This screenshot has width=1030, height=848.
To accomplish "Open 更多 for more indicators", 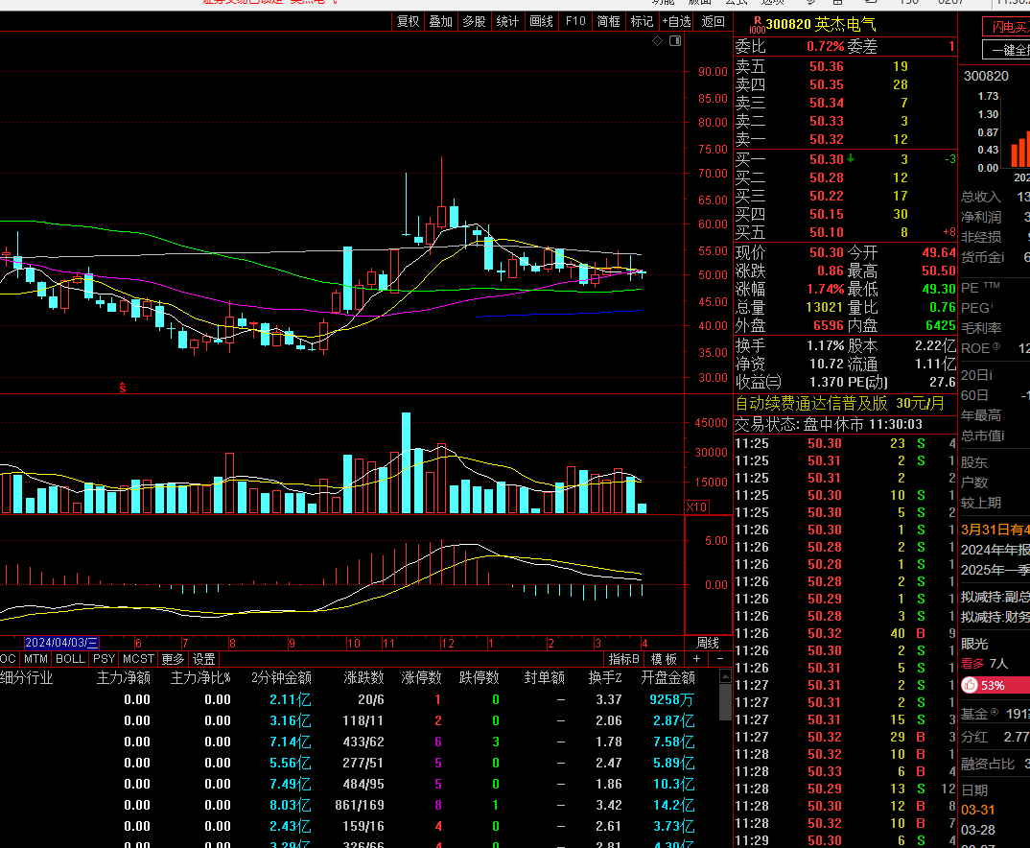I will click(x=173, y=659).
